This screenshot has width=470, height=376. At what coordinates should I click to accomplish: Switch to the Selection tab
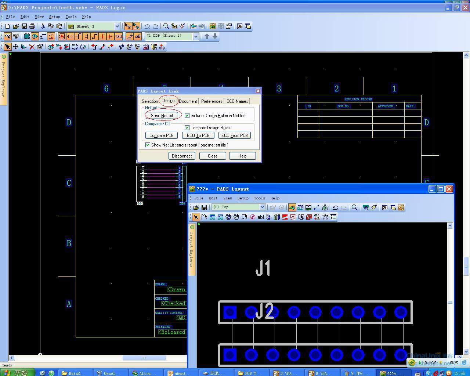point(150,101)
